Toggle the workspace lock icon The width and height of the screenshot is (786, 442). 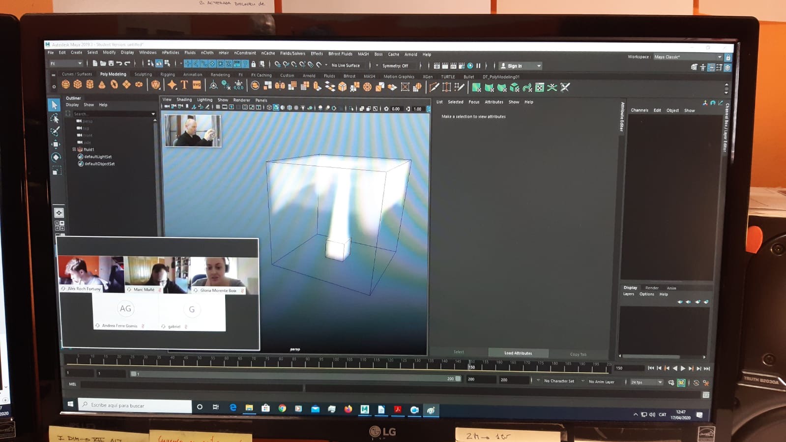pos(728,58)
